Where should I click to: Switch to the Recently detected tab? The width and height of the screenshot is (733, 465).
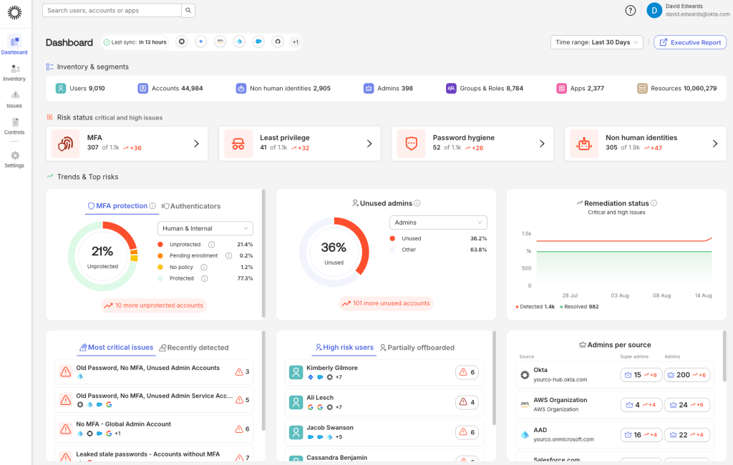point(193,348)
